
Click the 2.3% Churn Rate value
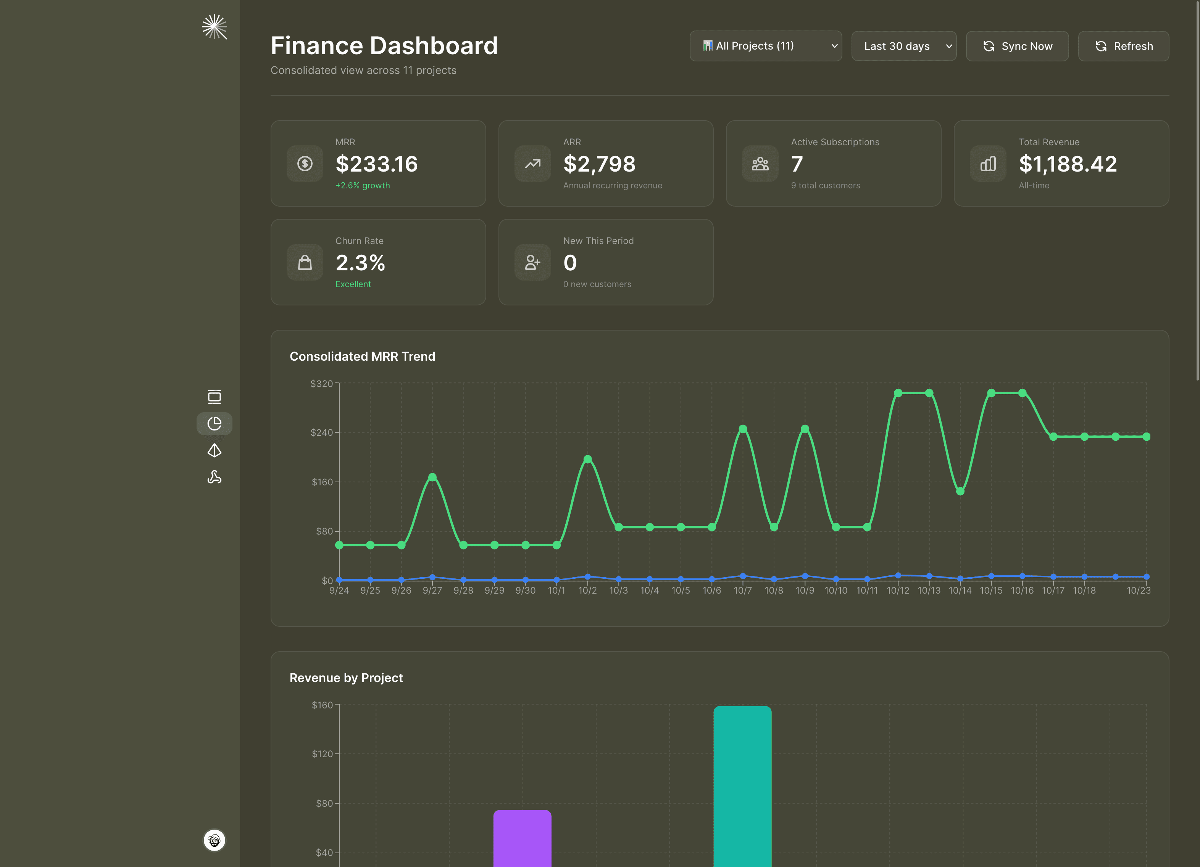360,263
